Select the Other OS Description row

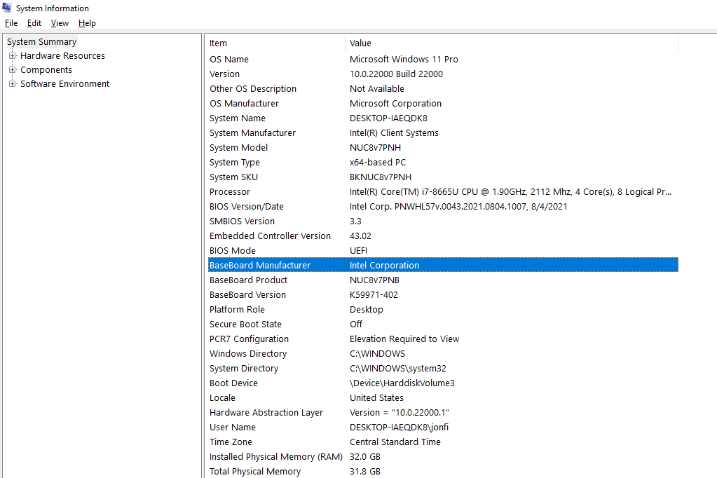pyautogui.click(x=443, y=89)
